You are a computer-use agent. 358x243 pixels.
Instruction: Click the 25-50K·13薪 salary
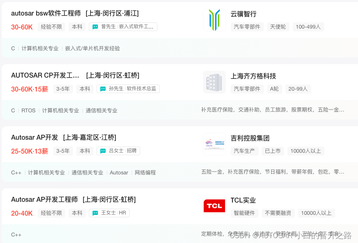30,151
